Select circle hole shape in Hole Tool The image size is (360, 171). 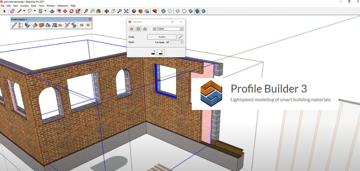[132, 29]
